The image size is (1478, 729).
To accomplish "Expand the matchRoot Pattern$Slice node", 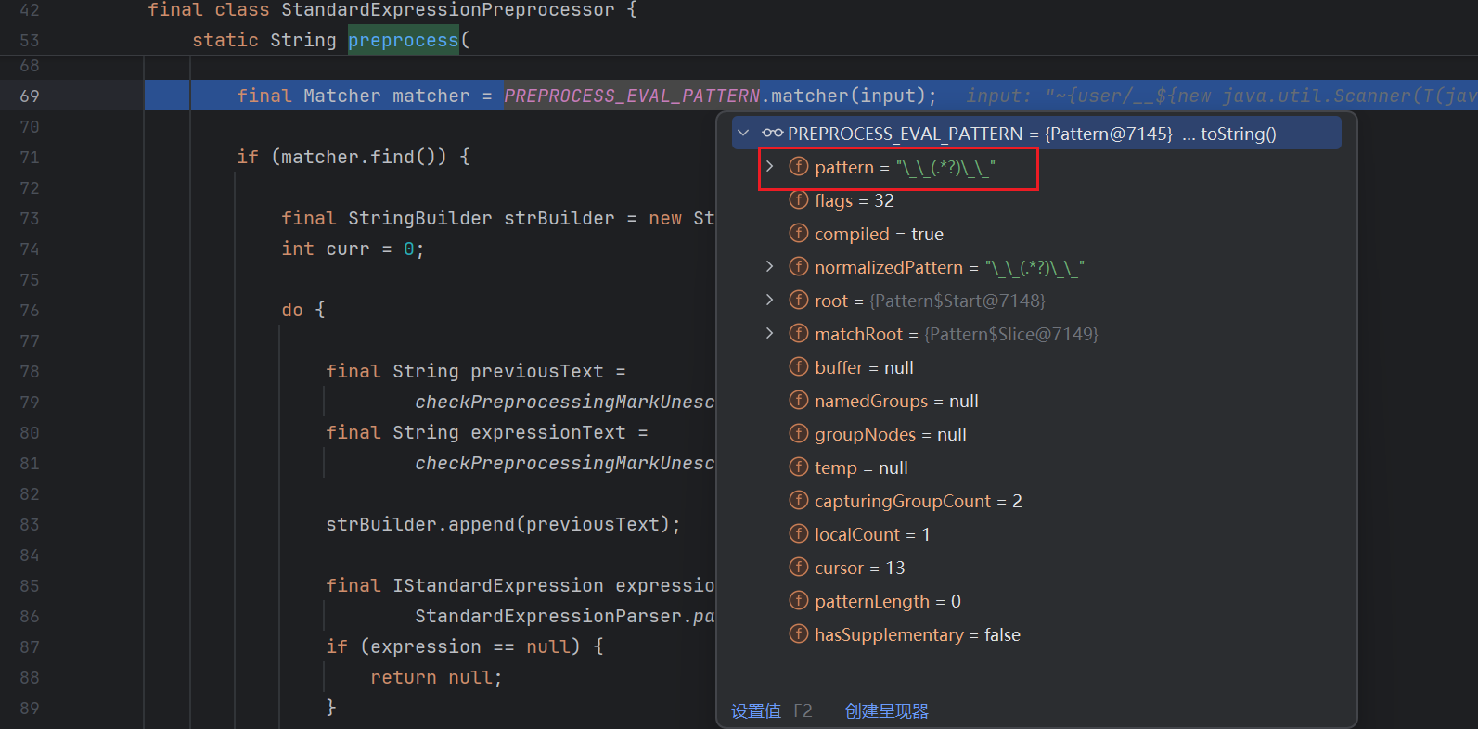I will coord(769,334).
